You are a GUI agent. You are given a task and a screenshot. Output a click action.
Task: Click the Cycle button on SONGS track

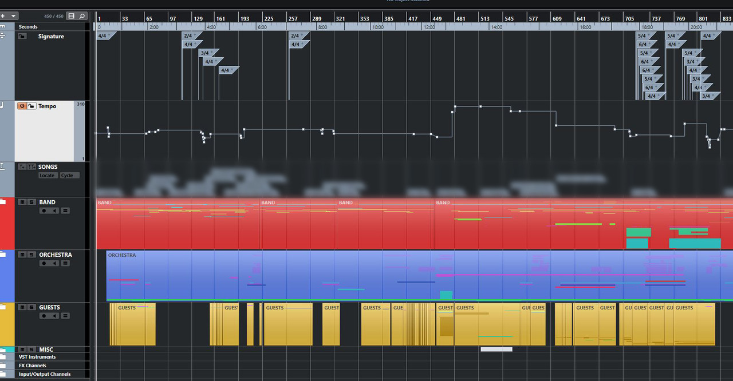pyautogui.click(x=69, y=175)
